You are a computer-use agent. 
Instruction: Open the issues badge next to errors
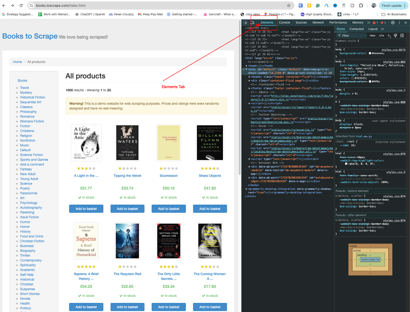click(x=382, y=23)
